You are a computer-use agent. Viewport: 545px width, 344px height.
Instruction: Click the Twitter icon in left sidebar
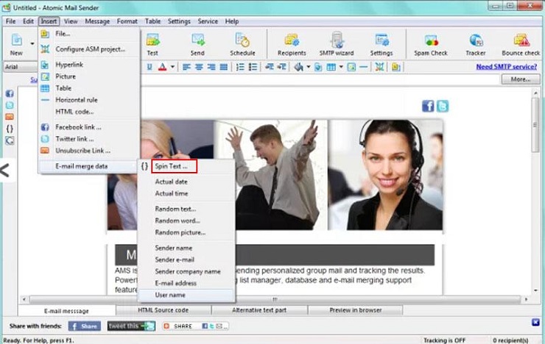(10, 105)
